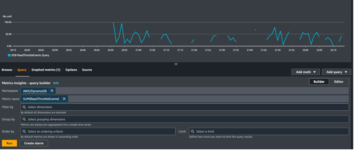This screenshot has height=150, width=355.
Task: Click the 22:10 time axis label
Action: click(x=333, y=50)
